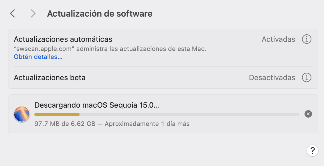
Task: Click the Actualización de software heading
Action: point(100,13)
